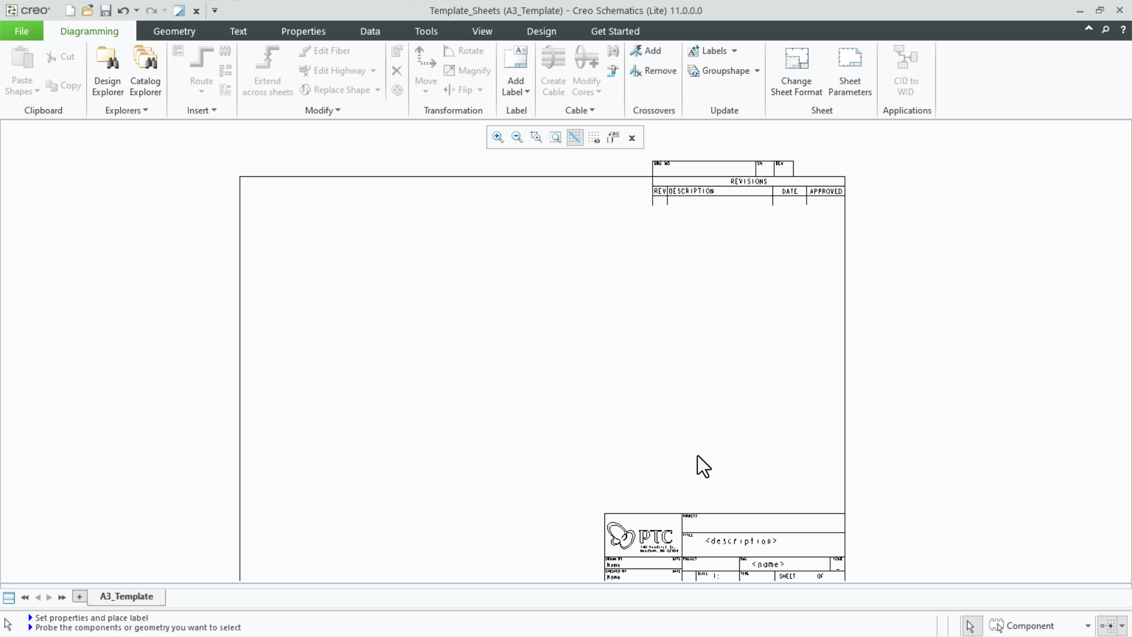The image size is (1132, 637).
Task: Click Change Sheet Format
Action: 797,71
